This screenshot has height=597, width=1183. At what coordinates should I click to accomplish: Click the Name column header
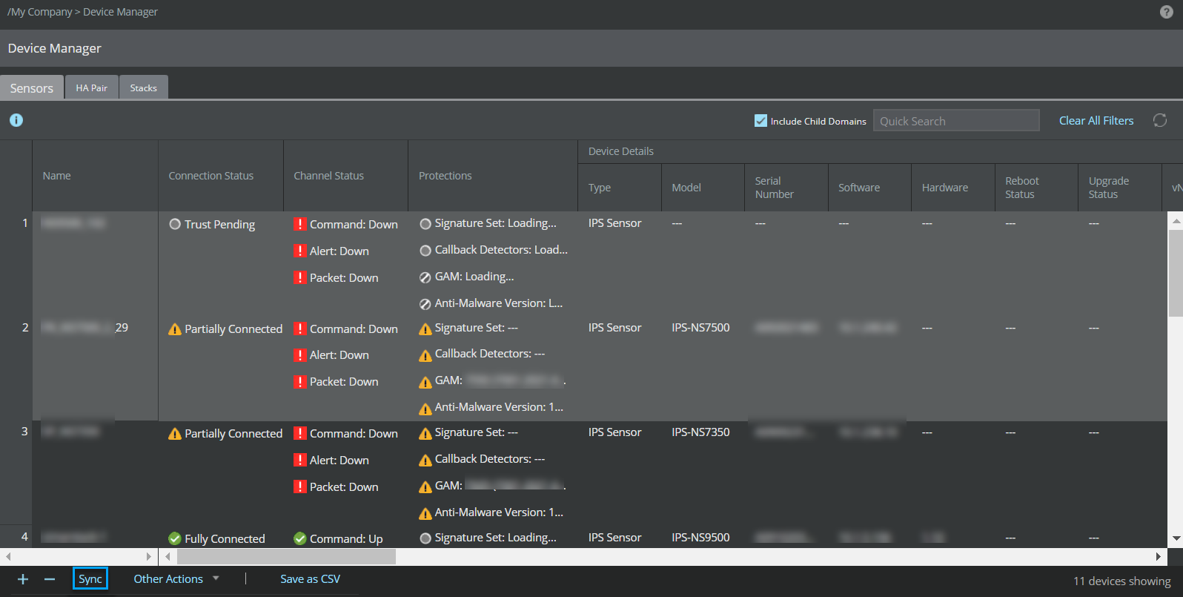95,176
